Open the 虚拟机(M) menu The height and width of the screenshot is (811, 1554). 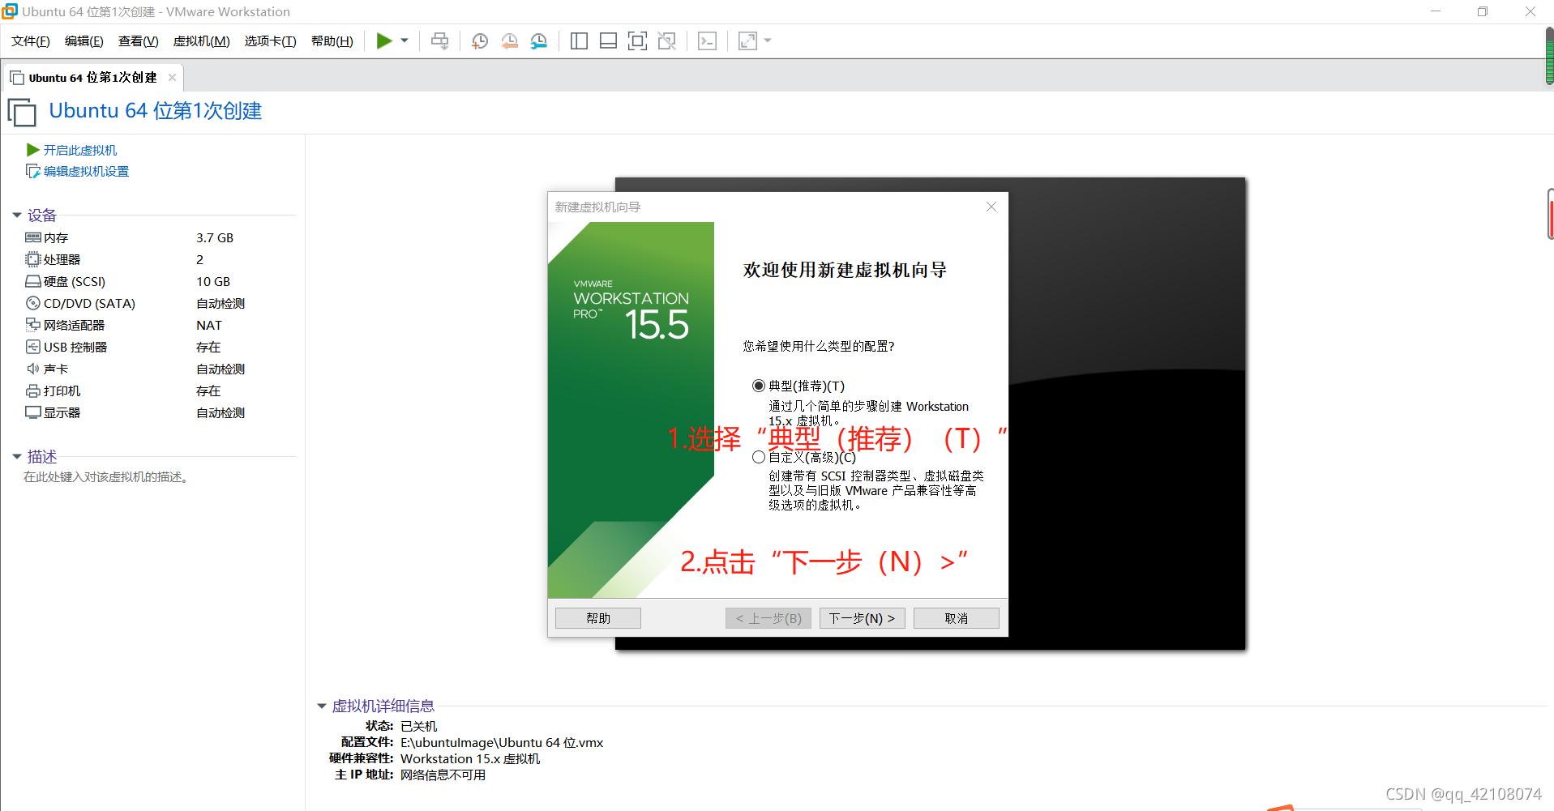click(202, 41)
